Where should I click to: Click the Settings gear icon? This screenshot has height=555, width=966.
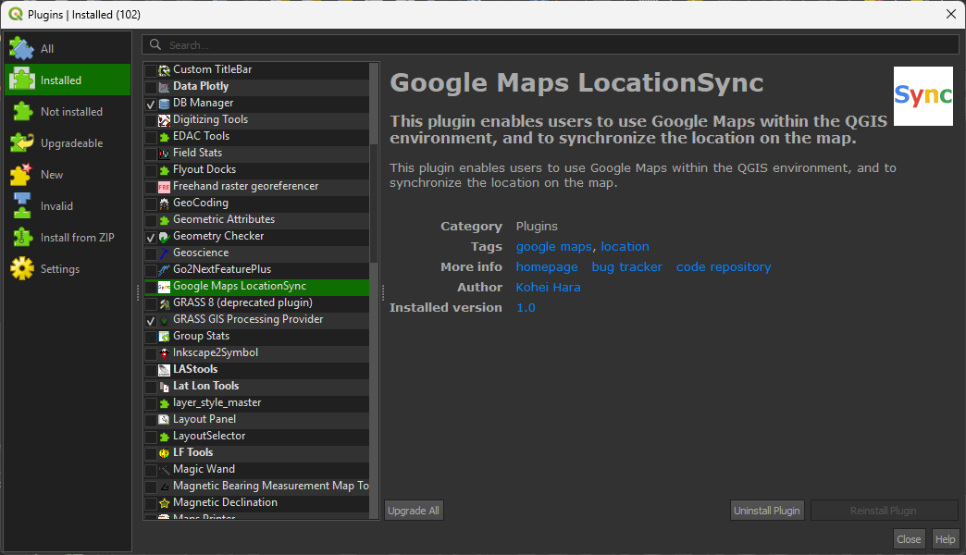(21, 268)
